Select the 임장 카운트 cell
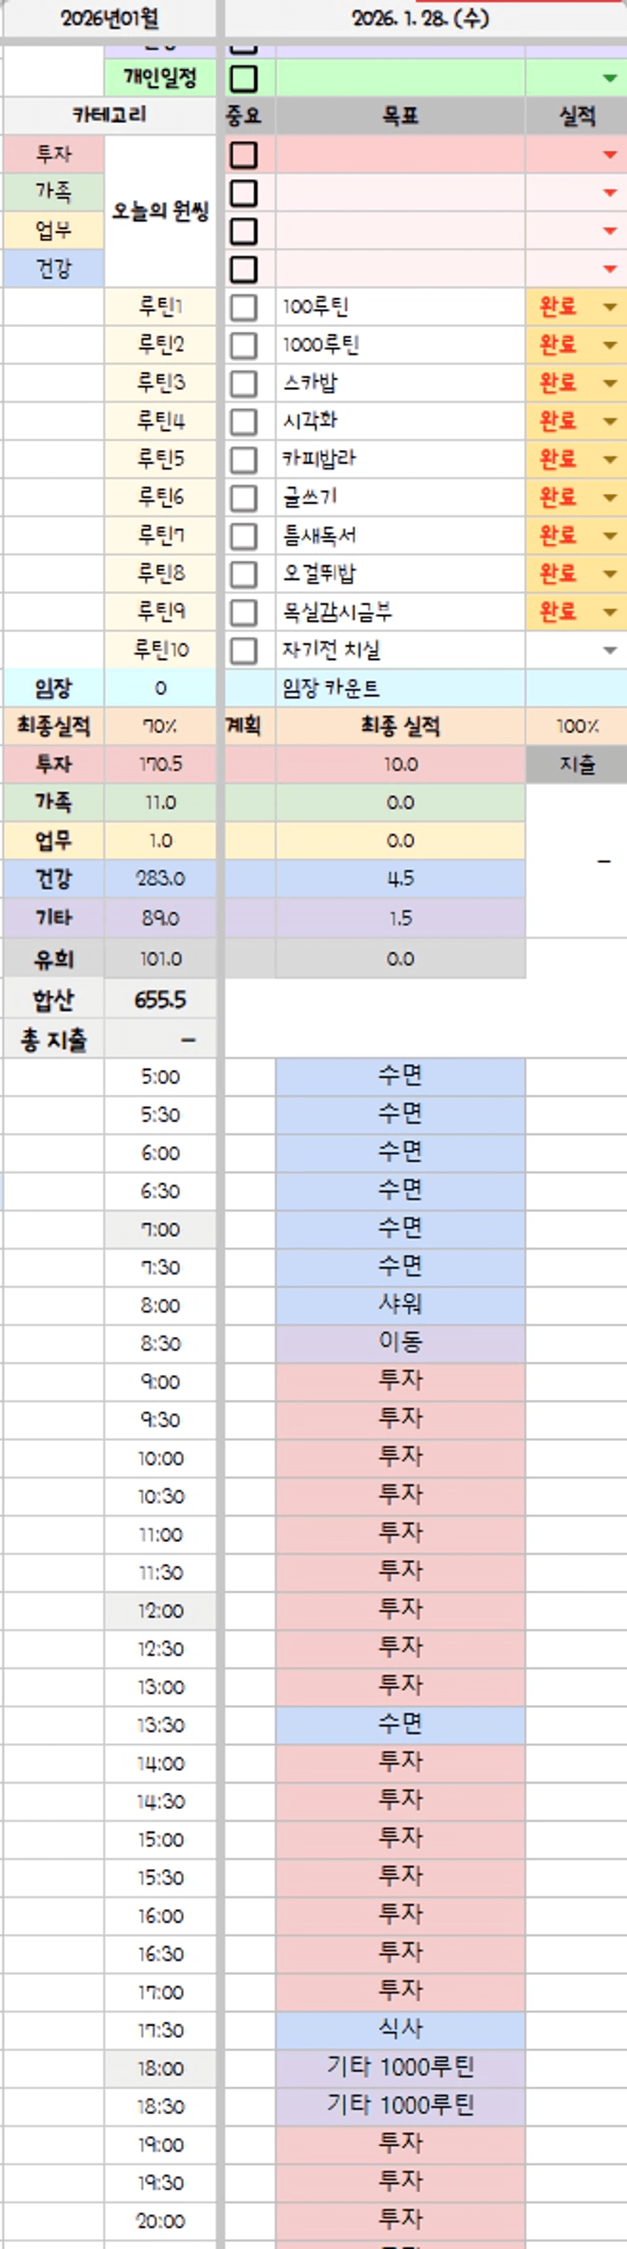The image size is (627, 2249). click(400, 689)
